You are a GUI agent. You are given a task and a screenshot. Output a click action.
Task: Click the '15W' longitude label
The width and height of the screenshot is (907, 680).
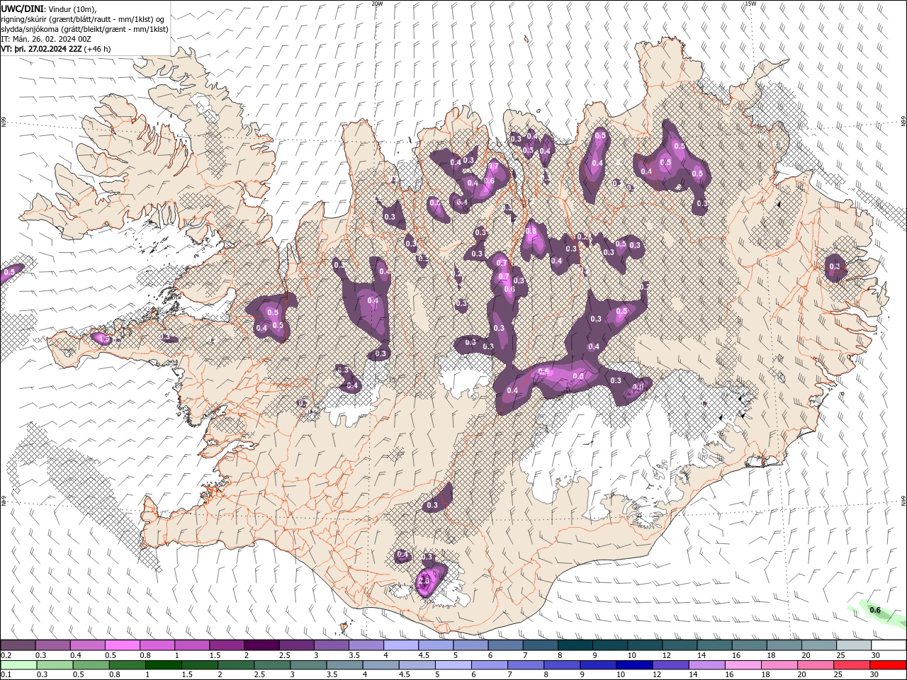[x=750, y=4]
